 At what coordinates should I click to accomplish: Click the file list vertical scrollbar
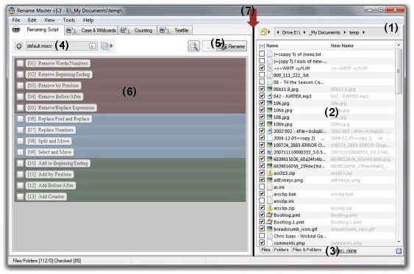pyautogui.click(x=399, y=144)
